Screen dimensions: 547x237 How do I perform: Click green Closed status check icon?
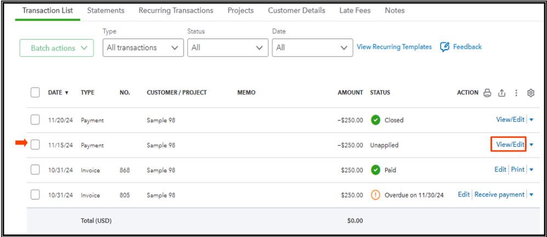pyautogui.click(x=375, y=120)
